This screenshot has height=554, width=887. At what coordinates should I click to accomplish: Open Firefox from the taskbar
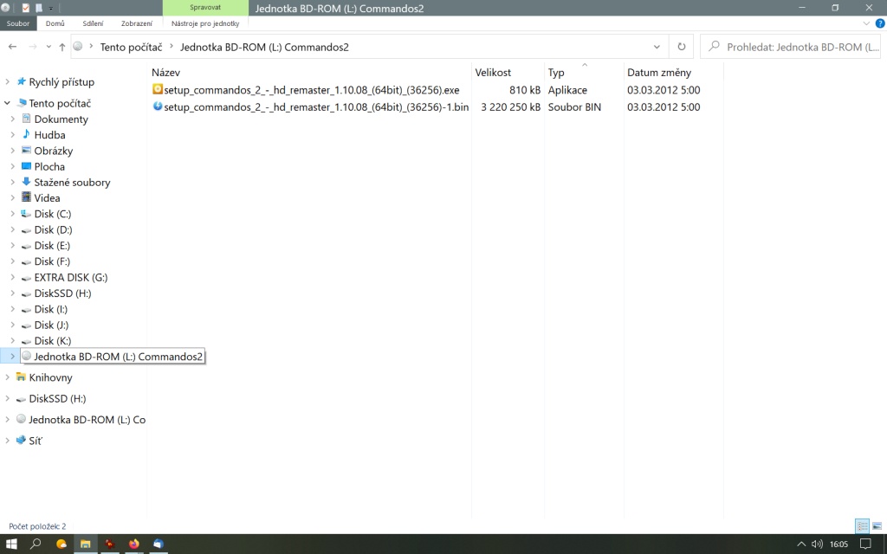coord(133,544)
